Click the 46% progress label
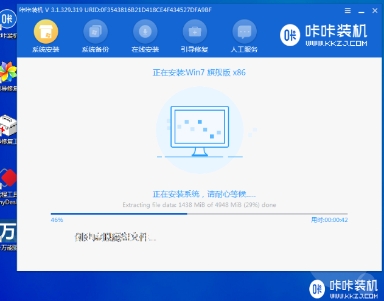The image size is (384, 301). [57, 220]
